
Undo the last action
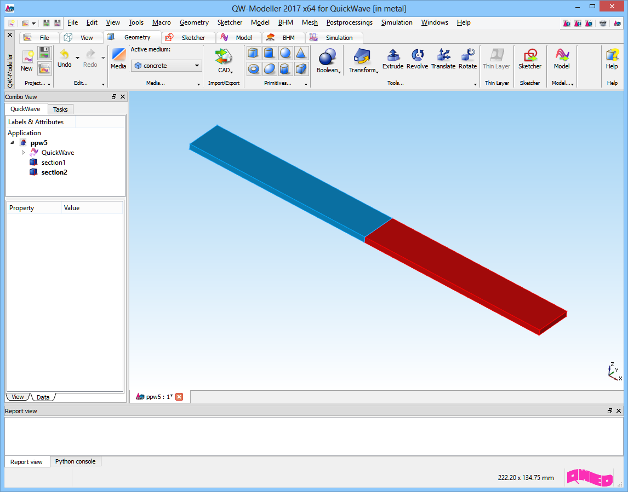65,59
